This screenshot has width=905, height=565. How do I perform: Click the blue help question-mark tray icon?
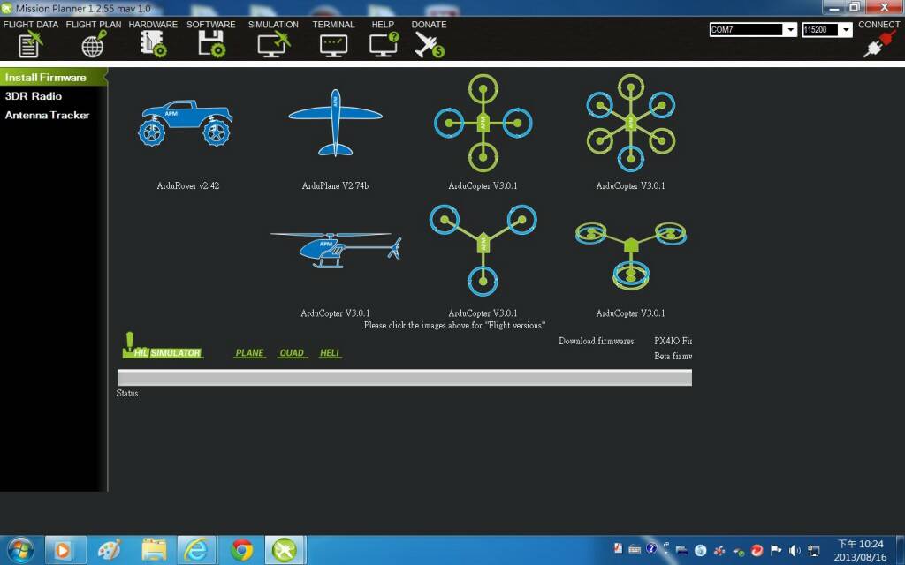click(651, 548)
